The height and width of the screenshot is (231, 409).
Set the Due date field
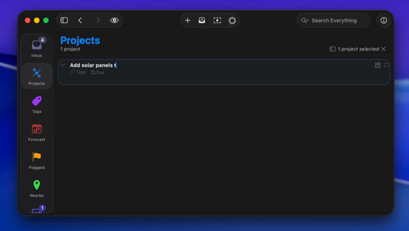[x=97, y=72]
